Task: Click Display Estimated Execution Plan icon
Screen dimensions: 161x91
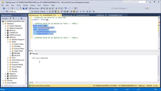Action: point(53,11)
